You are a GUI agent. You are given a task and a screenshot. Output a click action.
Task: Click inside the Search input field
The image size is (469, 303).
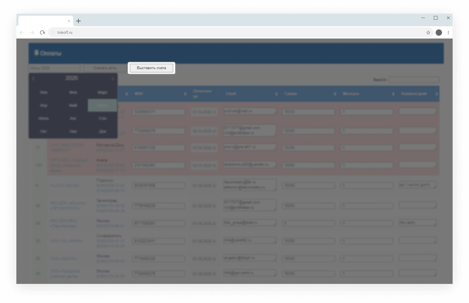pyautogui.click(x=414, y=79)
